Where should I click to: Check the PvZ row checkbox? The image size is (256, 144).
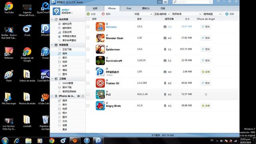pyautogui.click(x=88, y=94)
